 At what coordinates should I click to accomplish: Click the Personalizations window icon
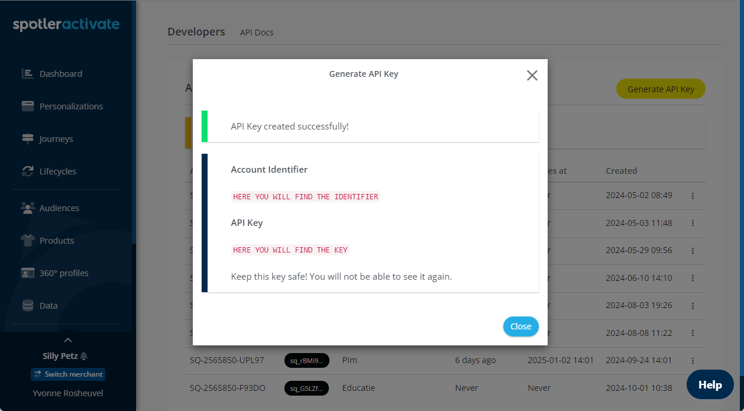(28, 106)
